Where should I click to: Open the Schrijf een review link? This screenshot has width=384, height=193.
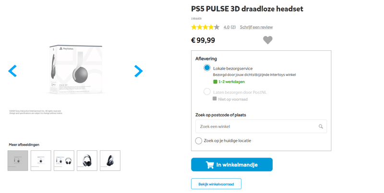256,27
